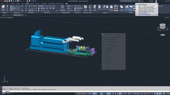This screenshot has width=170, height=95.
Task: Open the Properties palette
Action: (99, 7)
